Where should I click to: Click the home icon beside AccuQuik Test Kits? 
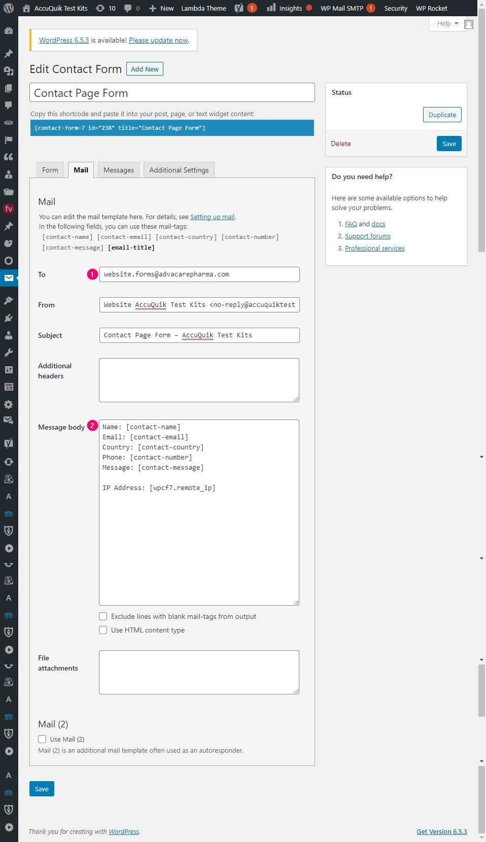(26, 8)
